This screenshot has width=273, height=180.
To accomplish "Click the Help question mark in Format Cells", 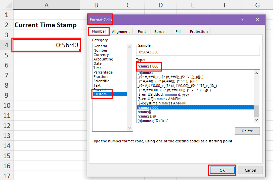I will [242, 19].
